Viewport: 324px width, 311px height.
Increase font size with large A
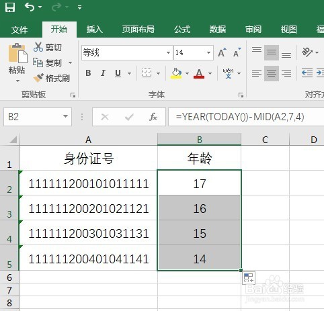(x=222, y=52)
